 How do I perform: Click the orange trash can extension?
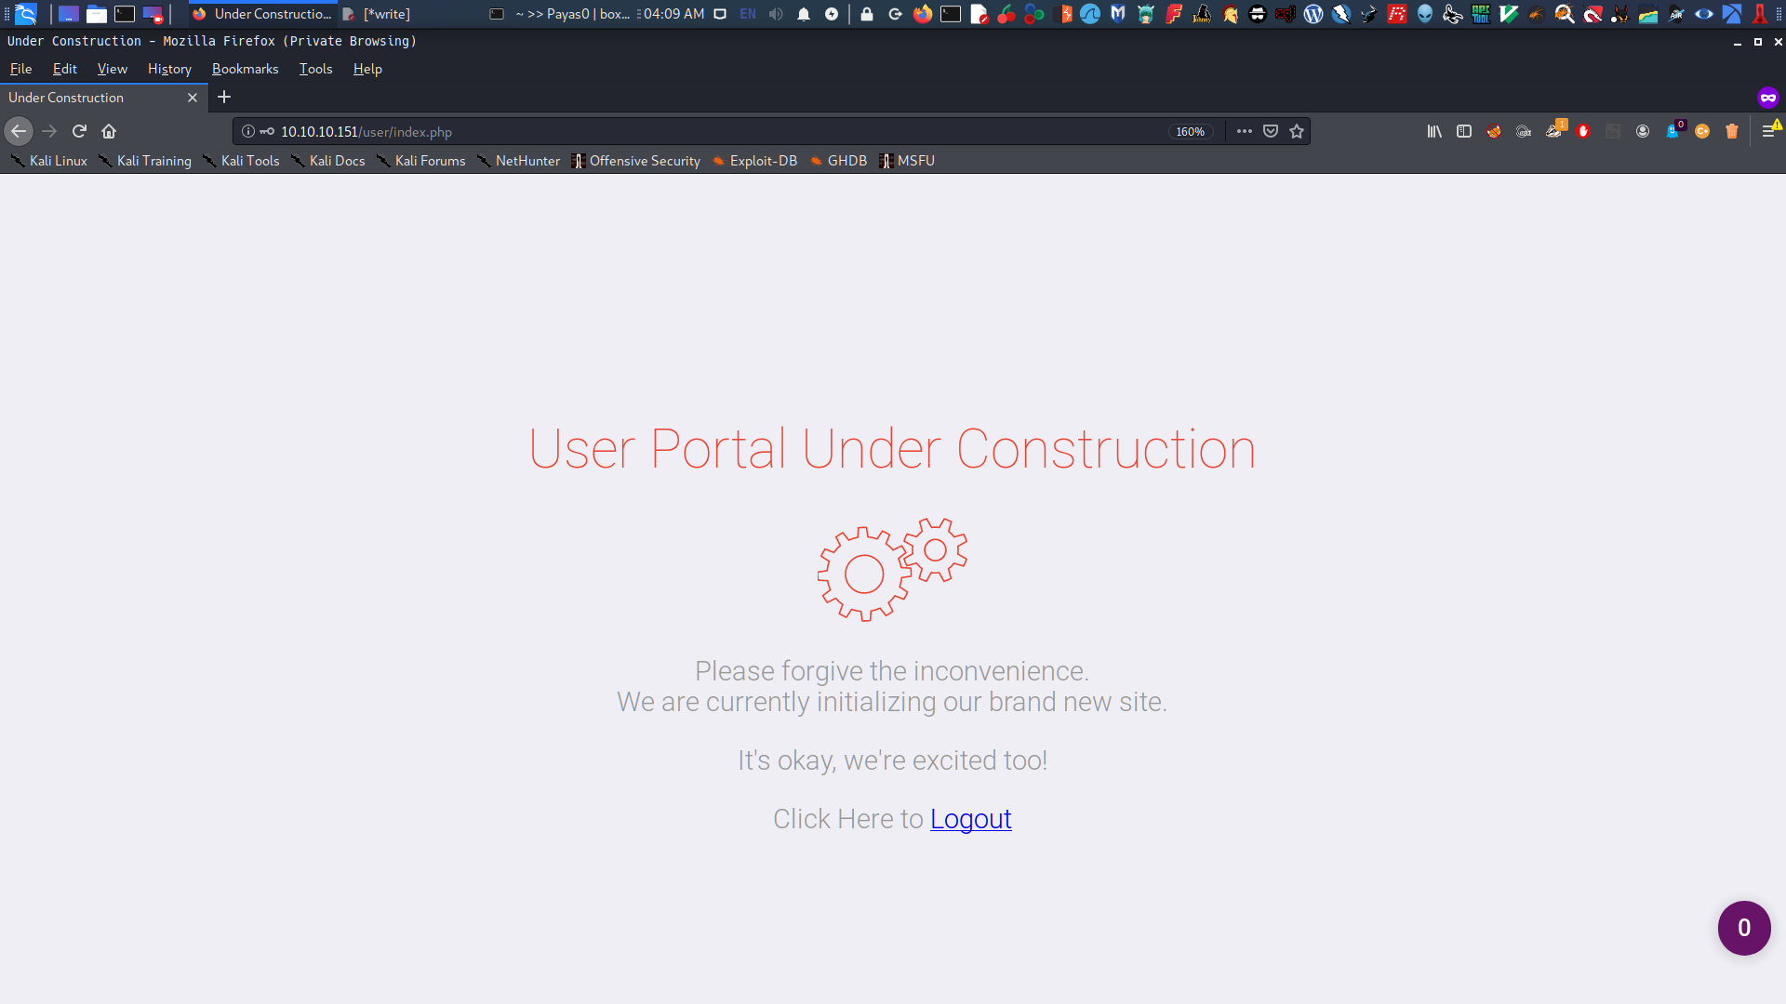[1732, 131]
